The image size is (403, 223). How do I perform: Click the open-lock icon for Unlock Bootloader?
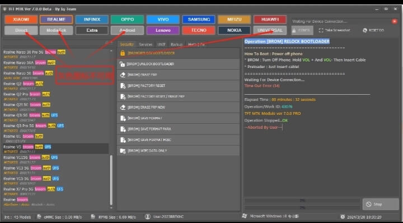(x=123, y=64)
